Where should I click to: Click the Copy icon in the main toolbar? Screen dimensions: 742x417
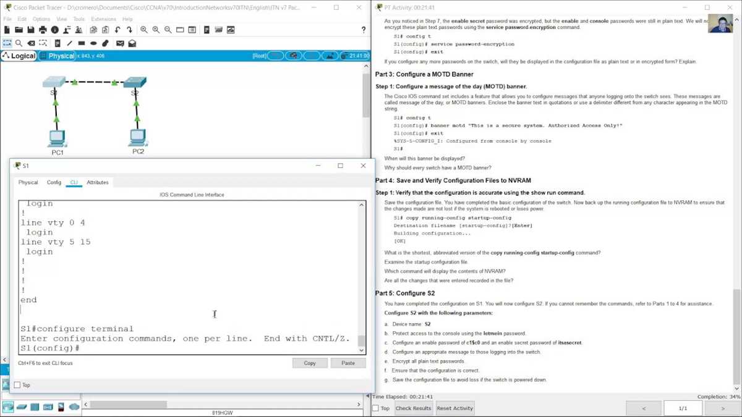(93, 30)
